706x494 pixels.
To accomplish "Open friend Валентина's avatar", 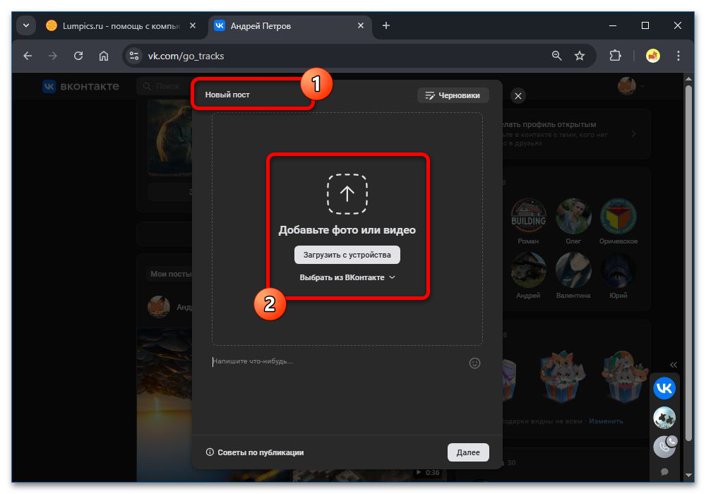I will coord(573,270).
